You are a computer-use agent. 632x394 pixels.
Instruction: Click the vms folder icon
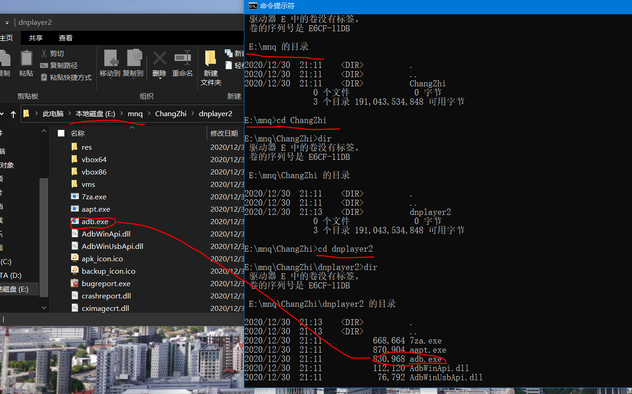pyautogui.click(x=74, y=184)
